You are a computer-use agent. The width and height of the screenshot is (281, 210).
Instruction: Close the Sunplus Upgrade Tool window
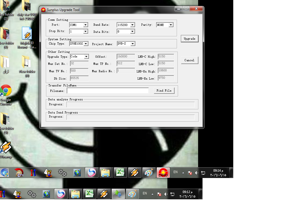(x=196, y=8)
